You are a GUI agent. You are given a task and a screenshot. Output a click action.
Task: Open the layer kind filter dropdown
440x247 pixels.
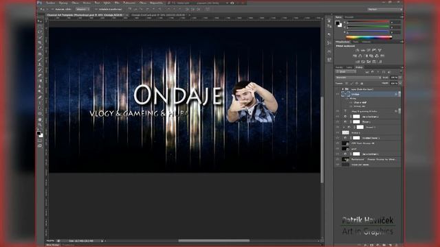(346, 72)
